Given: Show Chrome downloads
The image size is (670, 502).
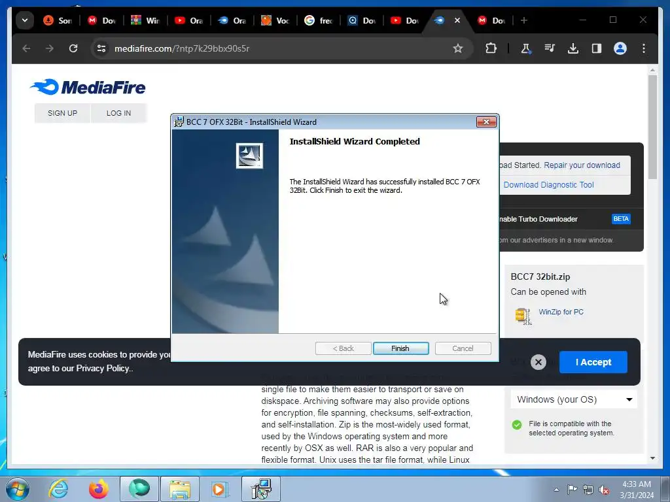Looking at the screenshot, I should click(x=573, y=48).
